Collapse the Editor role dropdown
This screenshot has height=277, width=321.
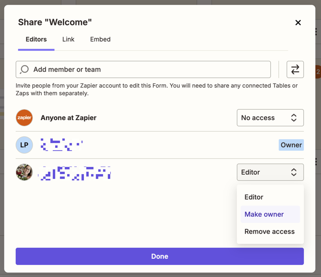pyautogui.click(x=270, y=172)
